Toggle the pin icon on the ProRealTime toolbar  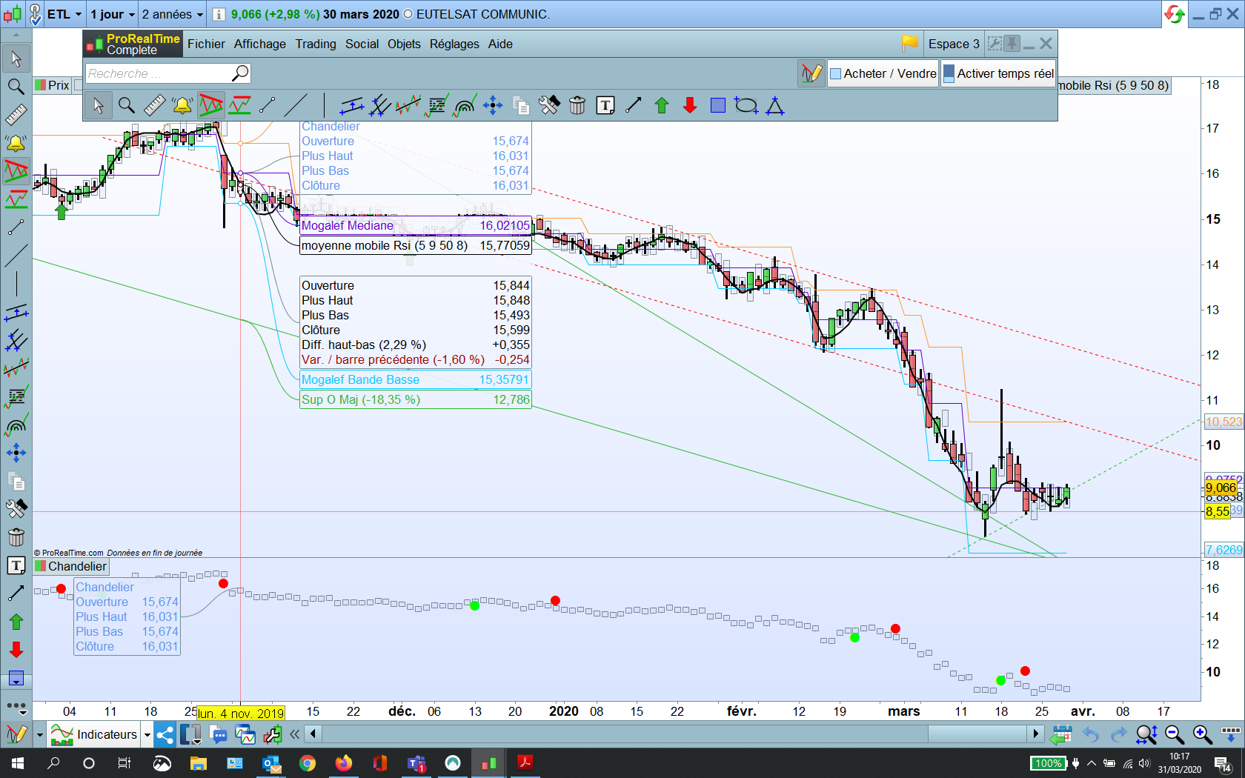coord(1012,44)
